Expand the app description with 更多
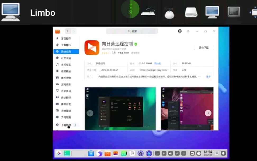 [x=208, y=76]
